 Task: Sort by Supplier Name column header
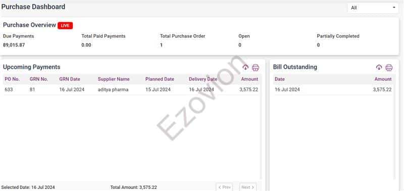coord(114,79)
